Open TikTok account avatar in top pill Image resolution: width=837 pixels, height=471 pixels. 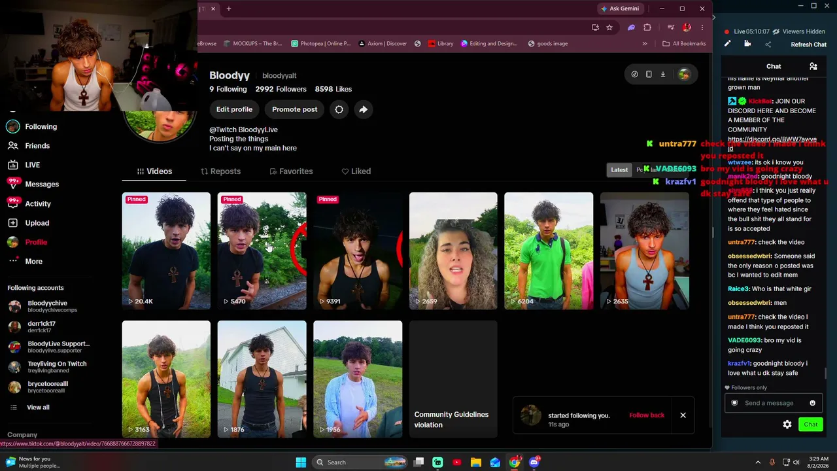click(x=684, y=75)
